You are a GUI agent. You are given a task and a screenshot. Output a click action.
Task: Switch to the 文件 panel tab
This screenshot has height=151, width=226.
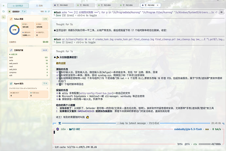(39, 6)
